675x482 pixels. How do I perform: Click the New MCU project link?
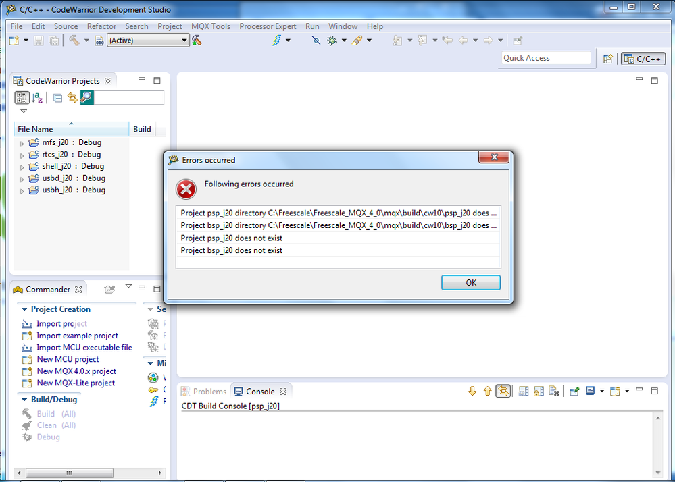pyautogui.click(x=68, y=359)
